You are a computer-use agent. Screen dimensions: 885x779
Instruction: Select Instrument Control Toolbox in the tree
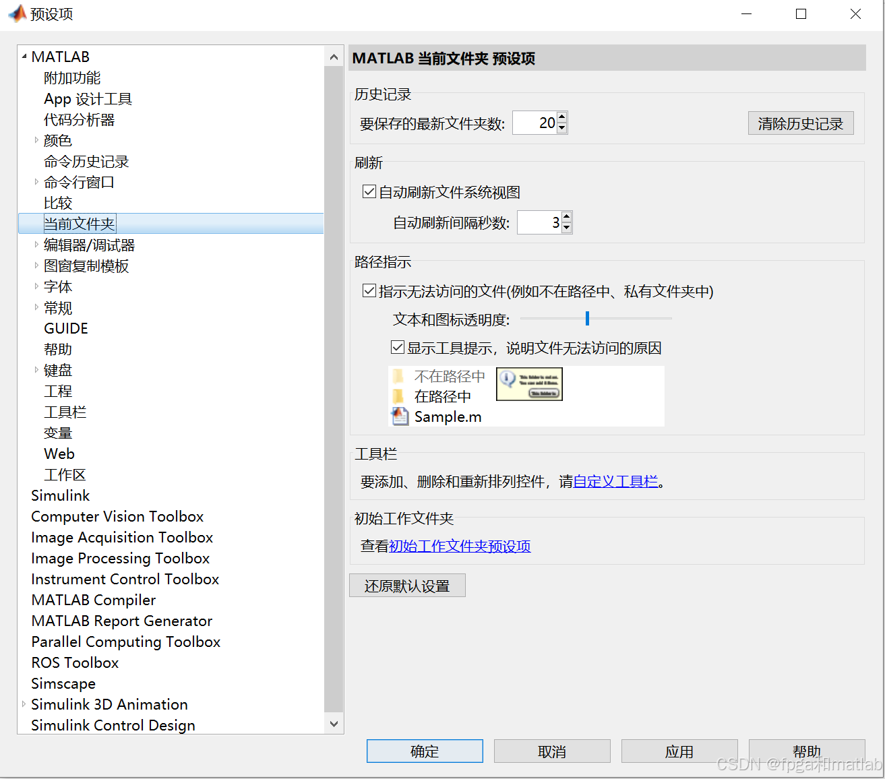click(x=125, y=579)
